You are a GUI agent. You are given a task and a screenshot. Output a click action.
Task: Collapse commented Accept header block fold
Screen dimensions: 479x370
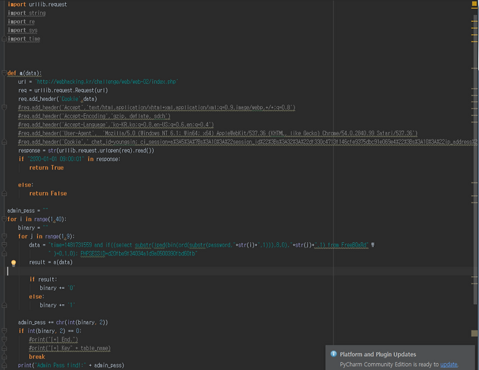coord(4,107)
